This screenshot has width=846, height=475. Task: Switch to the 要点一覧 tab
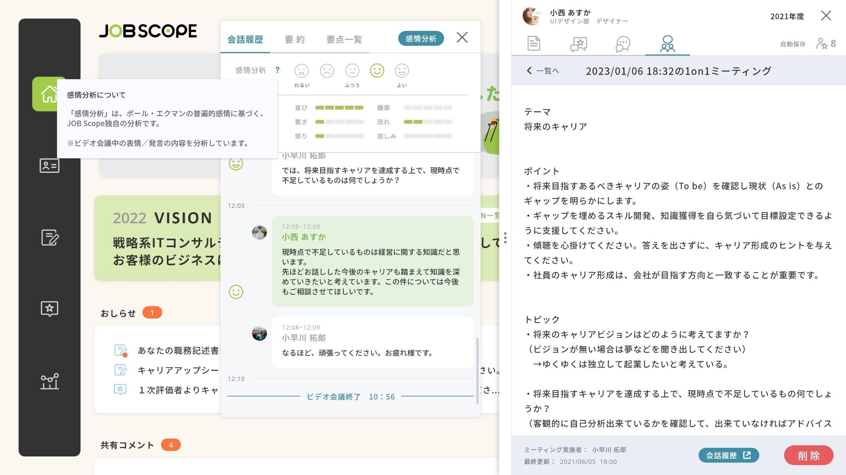coord(344,39)
